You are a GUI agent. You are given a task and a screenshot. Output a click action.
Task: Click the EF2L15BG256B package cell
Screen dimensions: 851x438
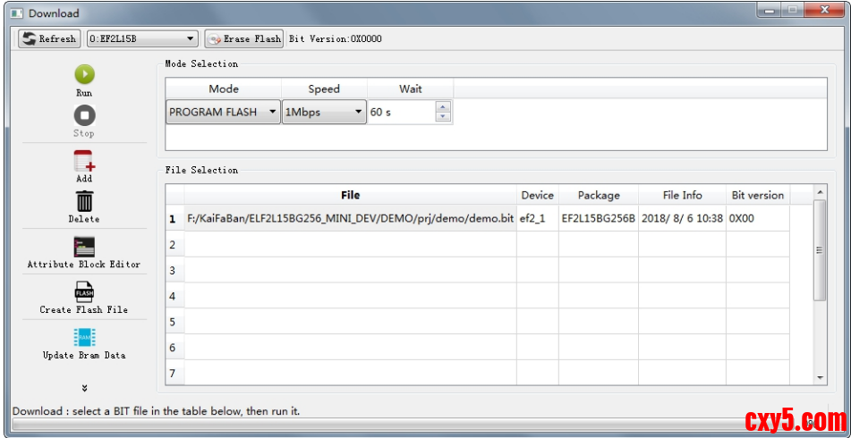[x=598, y=218]
